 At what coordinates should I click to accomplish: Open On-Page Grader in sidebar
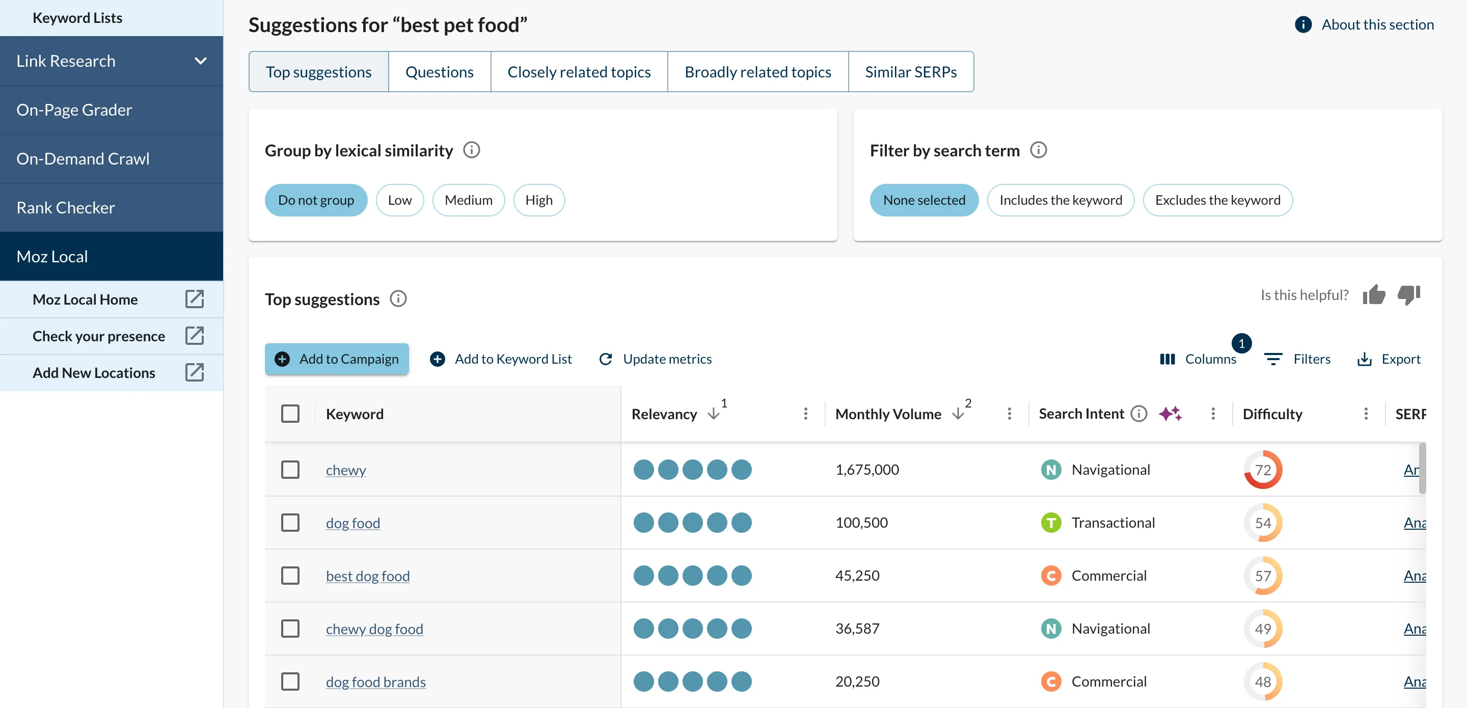pyautogui.click(x=112, y=110)
